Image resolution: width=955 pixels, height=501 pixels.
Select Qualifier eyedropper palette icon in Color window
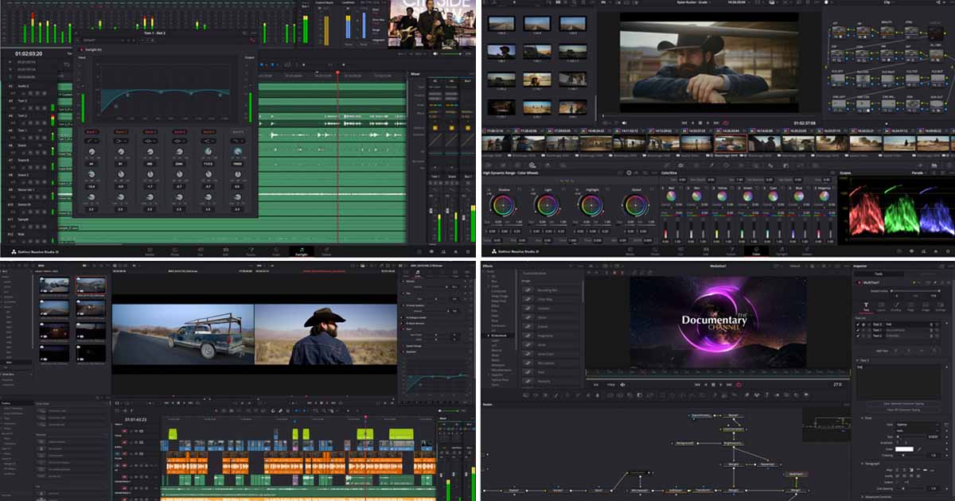[711, 165]
